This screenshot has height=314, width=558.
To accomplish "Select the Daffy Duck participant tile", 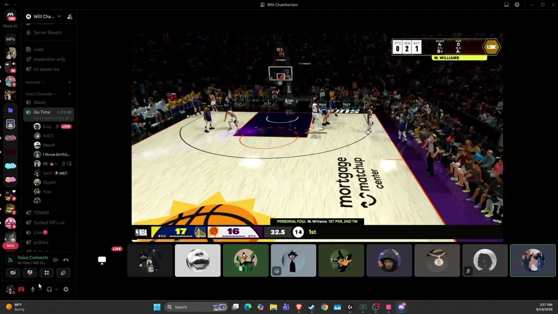I will [341, 260].
